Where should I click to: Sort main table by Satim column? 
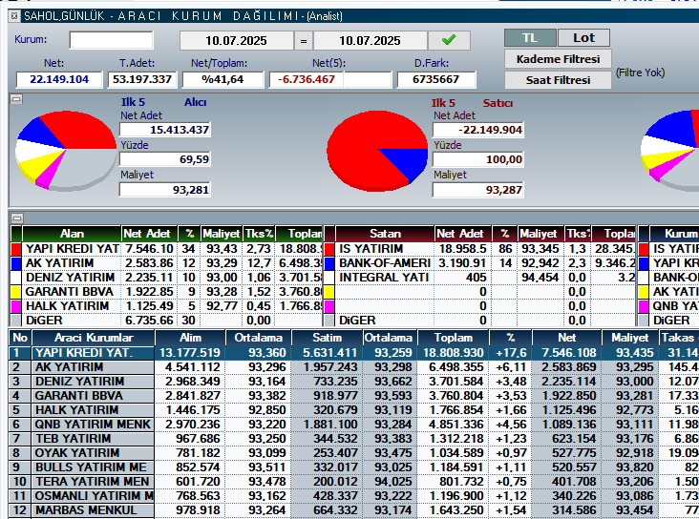(327, 338)
